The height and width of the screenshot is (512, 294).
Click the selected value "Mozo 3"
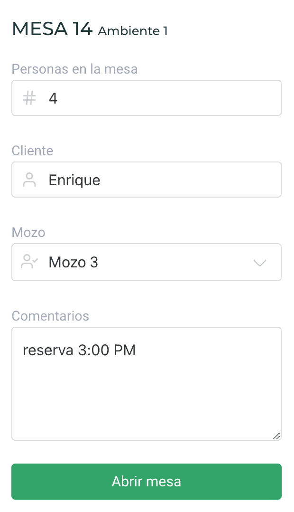pos(73,262)
